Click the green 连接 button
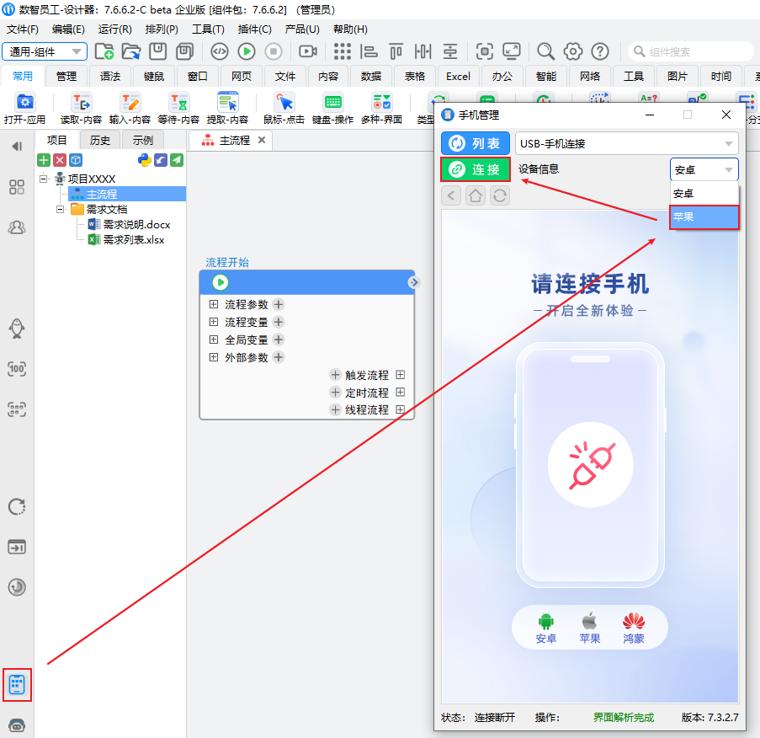Screen dimensions: 760x738 tap(476, 169)
